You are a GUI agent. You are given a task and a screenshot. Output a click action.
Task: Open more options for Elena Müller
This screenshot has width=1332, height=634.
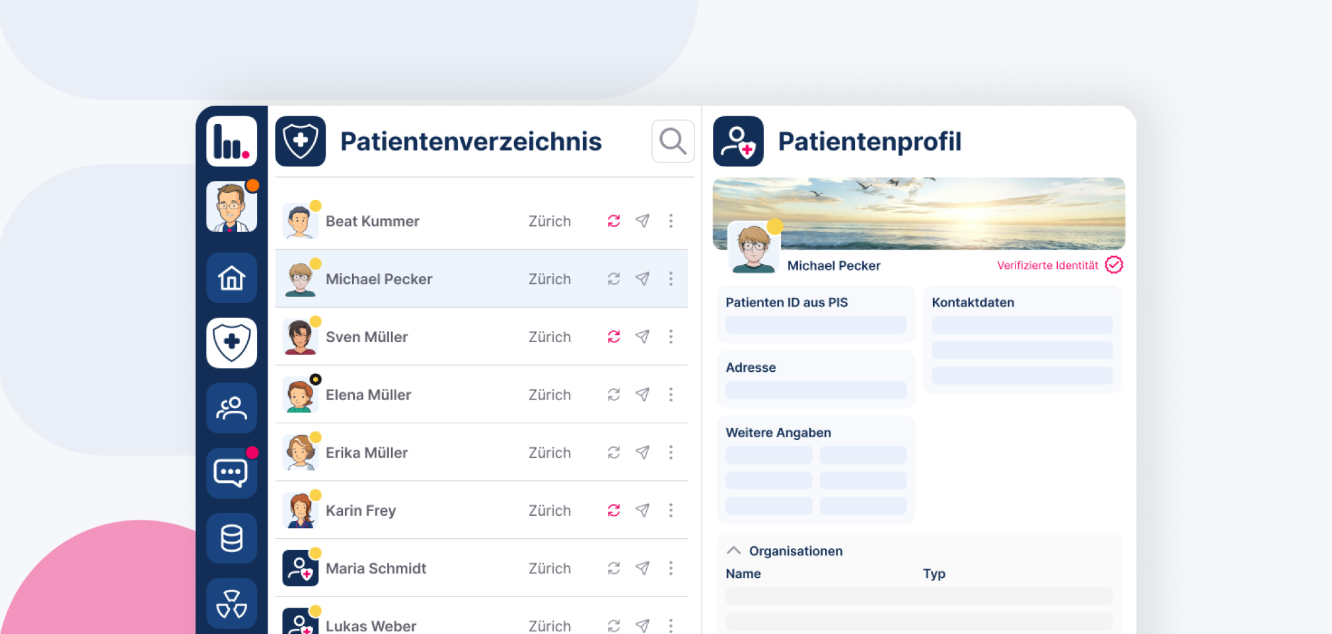[x=671, y=395]
